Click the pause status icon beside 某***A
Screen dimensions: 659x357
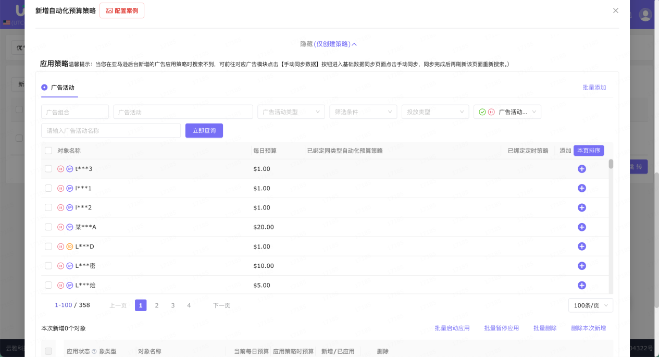(60, 227)
